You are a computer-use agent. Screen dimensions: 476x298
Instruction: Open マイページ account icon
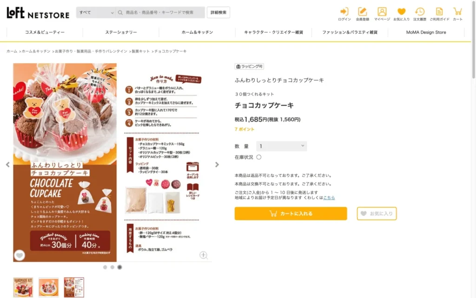pyautogui.click(x=382, y=14)
